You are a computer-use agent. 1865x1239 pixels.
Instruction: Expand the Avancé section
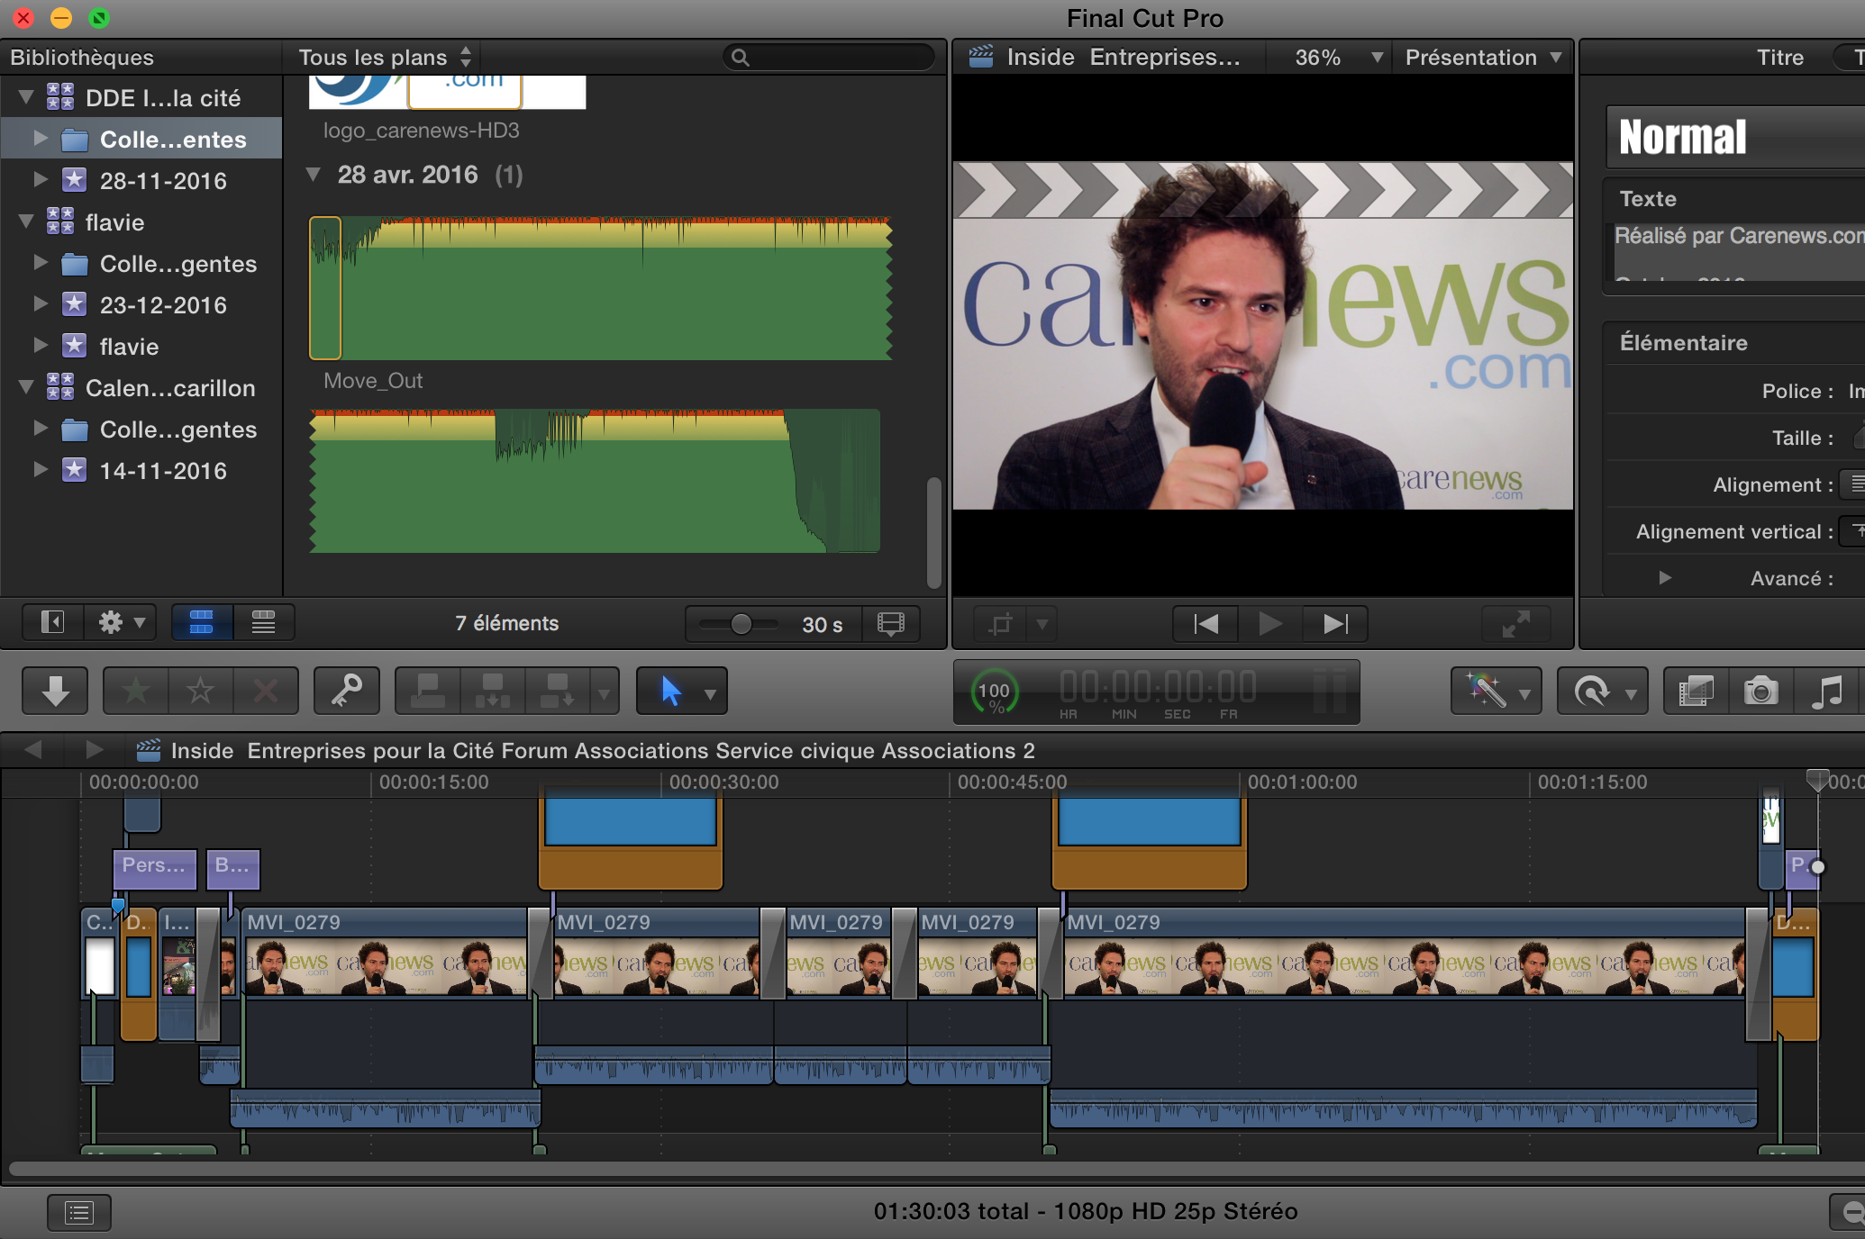click(x=1665, y=578)
